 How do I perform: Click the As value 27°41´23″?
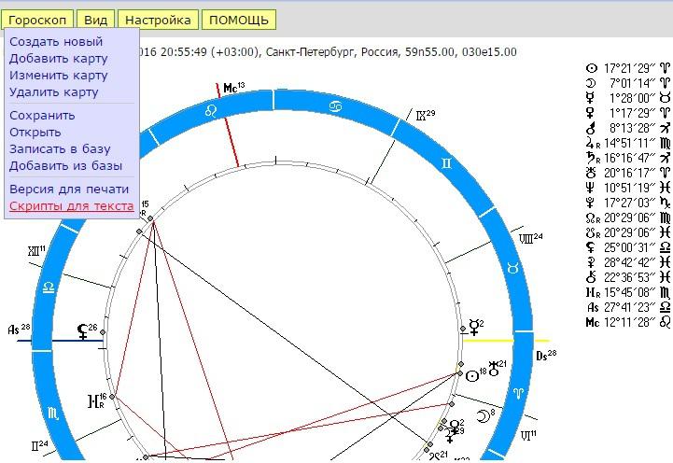[x=630, y=307]
